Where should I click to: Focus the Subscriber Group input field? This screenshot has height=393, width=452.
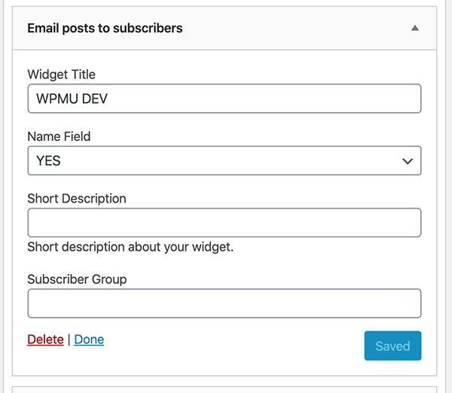(x=224, y=303)
